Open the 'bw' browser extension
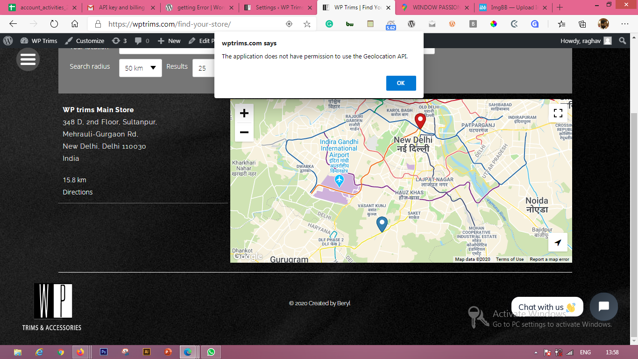The height and width of the screenshot is (359, 638). pyautogui.click(x=350, y=24)
